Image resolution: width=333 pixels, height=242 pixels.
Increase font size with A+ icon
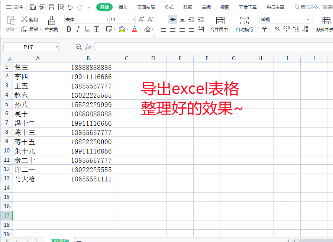point(141,20)
